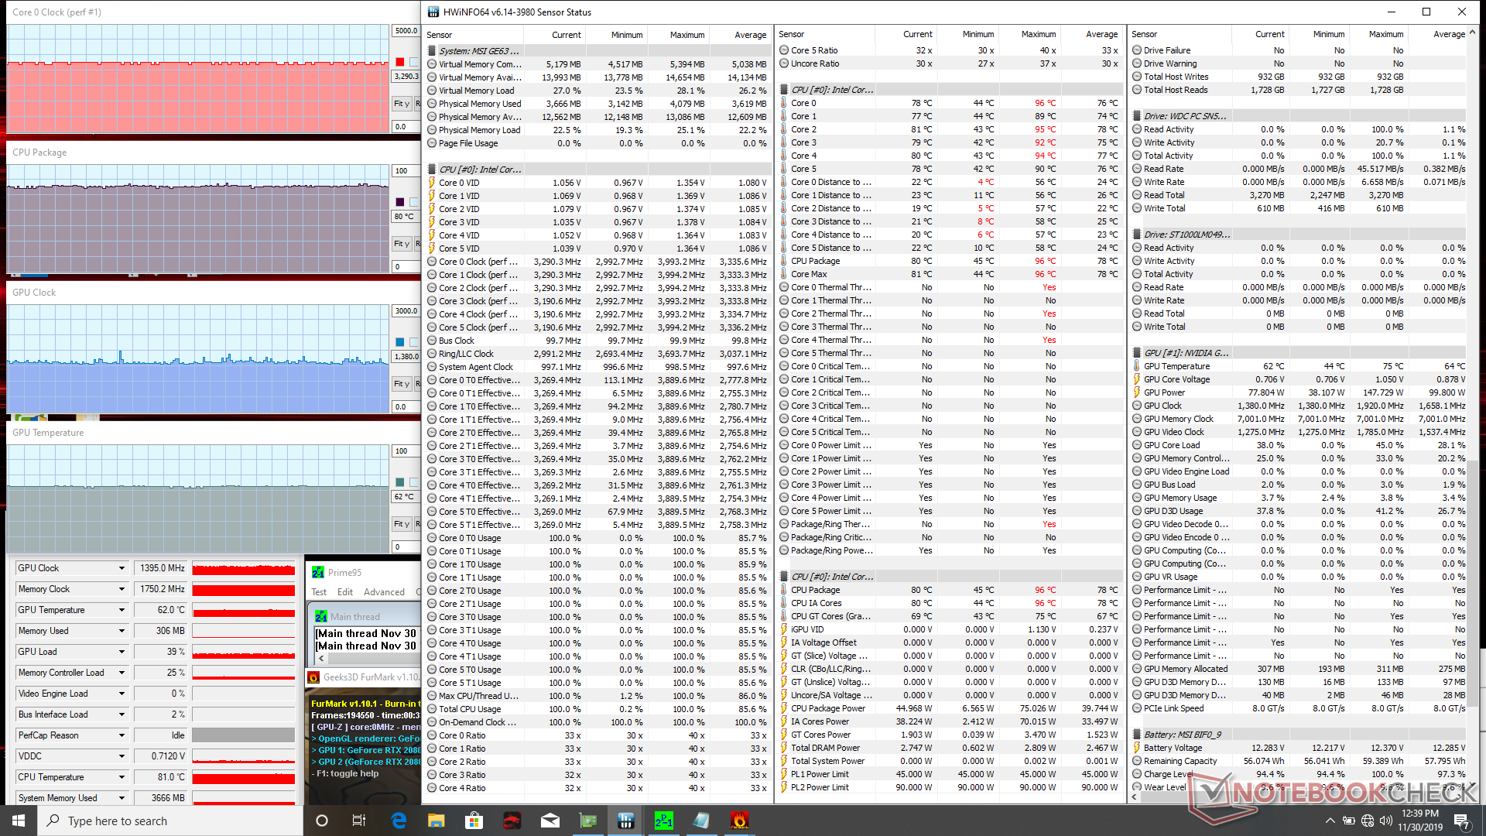The image size is (1486, 836).
Task: Click the 5000.0 graph maximum field
Action: pyautogui.click(x=406, y=31)
